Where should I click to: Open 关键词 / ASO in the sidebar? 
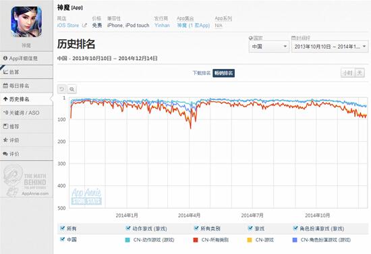26,113
